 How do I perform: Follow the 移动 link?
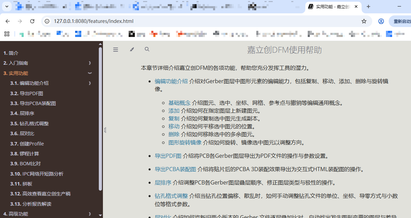point(174,127)
